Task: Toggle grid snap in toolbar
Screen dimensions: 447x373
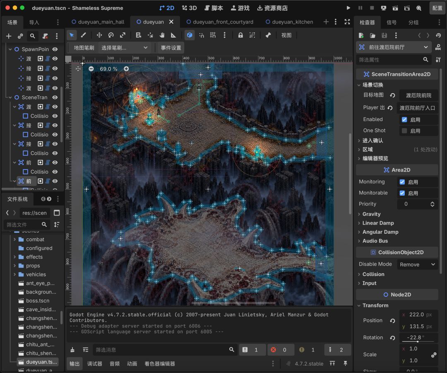Action: 213,35
